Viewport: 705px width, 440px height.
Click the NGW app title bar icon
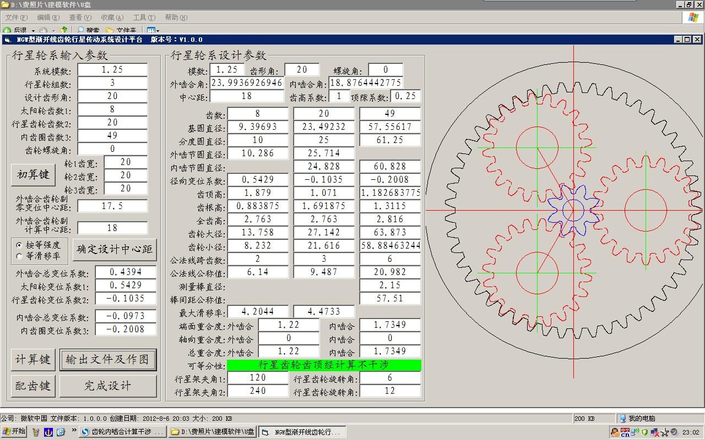pos(7,40)
